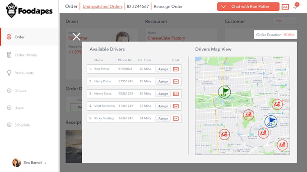Open the Order sidebar item
307x172 pixels.
(29, 37)
